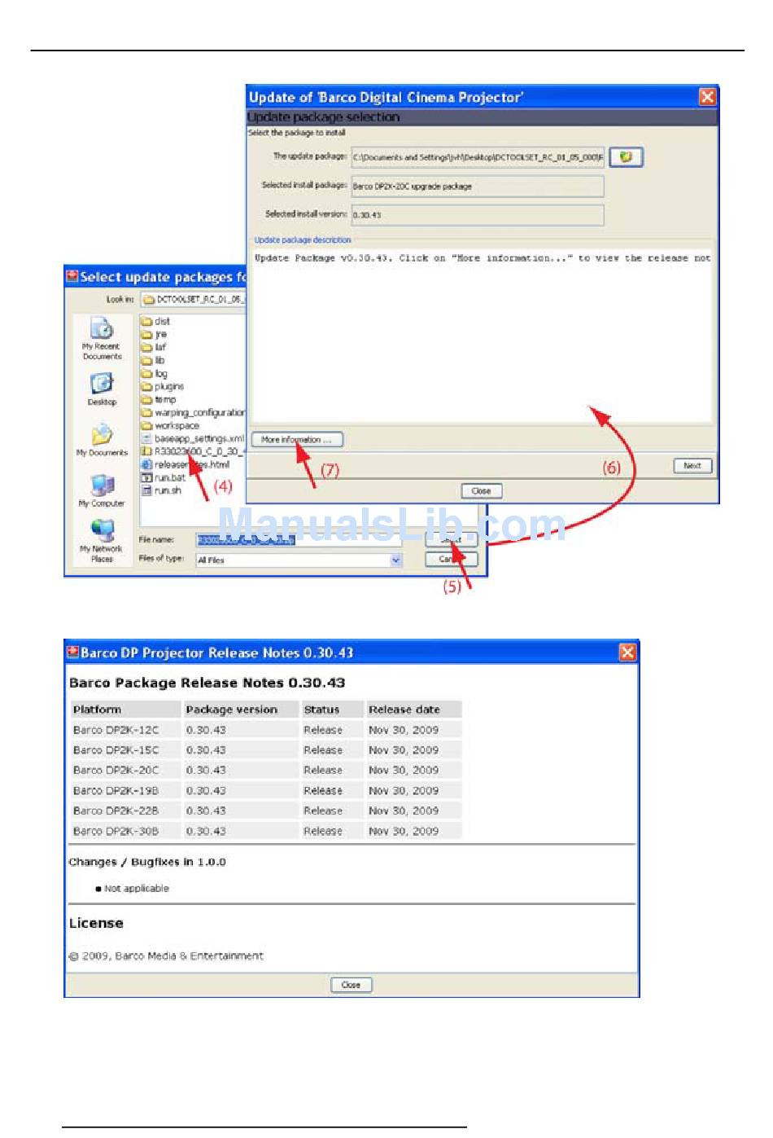Select the run.sh file
The image size is (773, 1138).
162,490
